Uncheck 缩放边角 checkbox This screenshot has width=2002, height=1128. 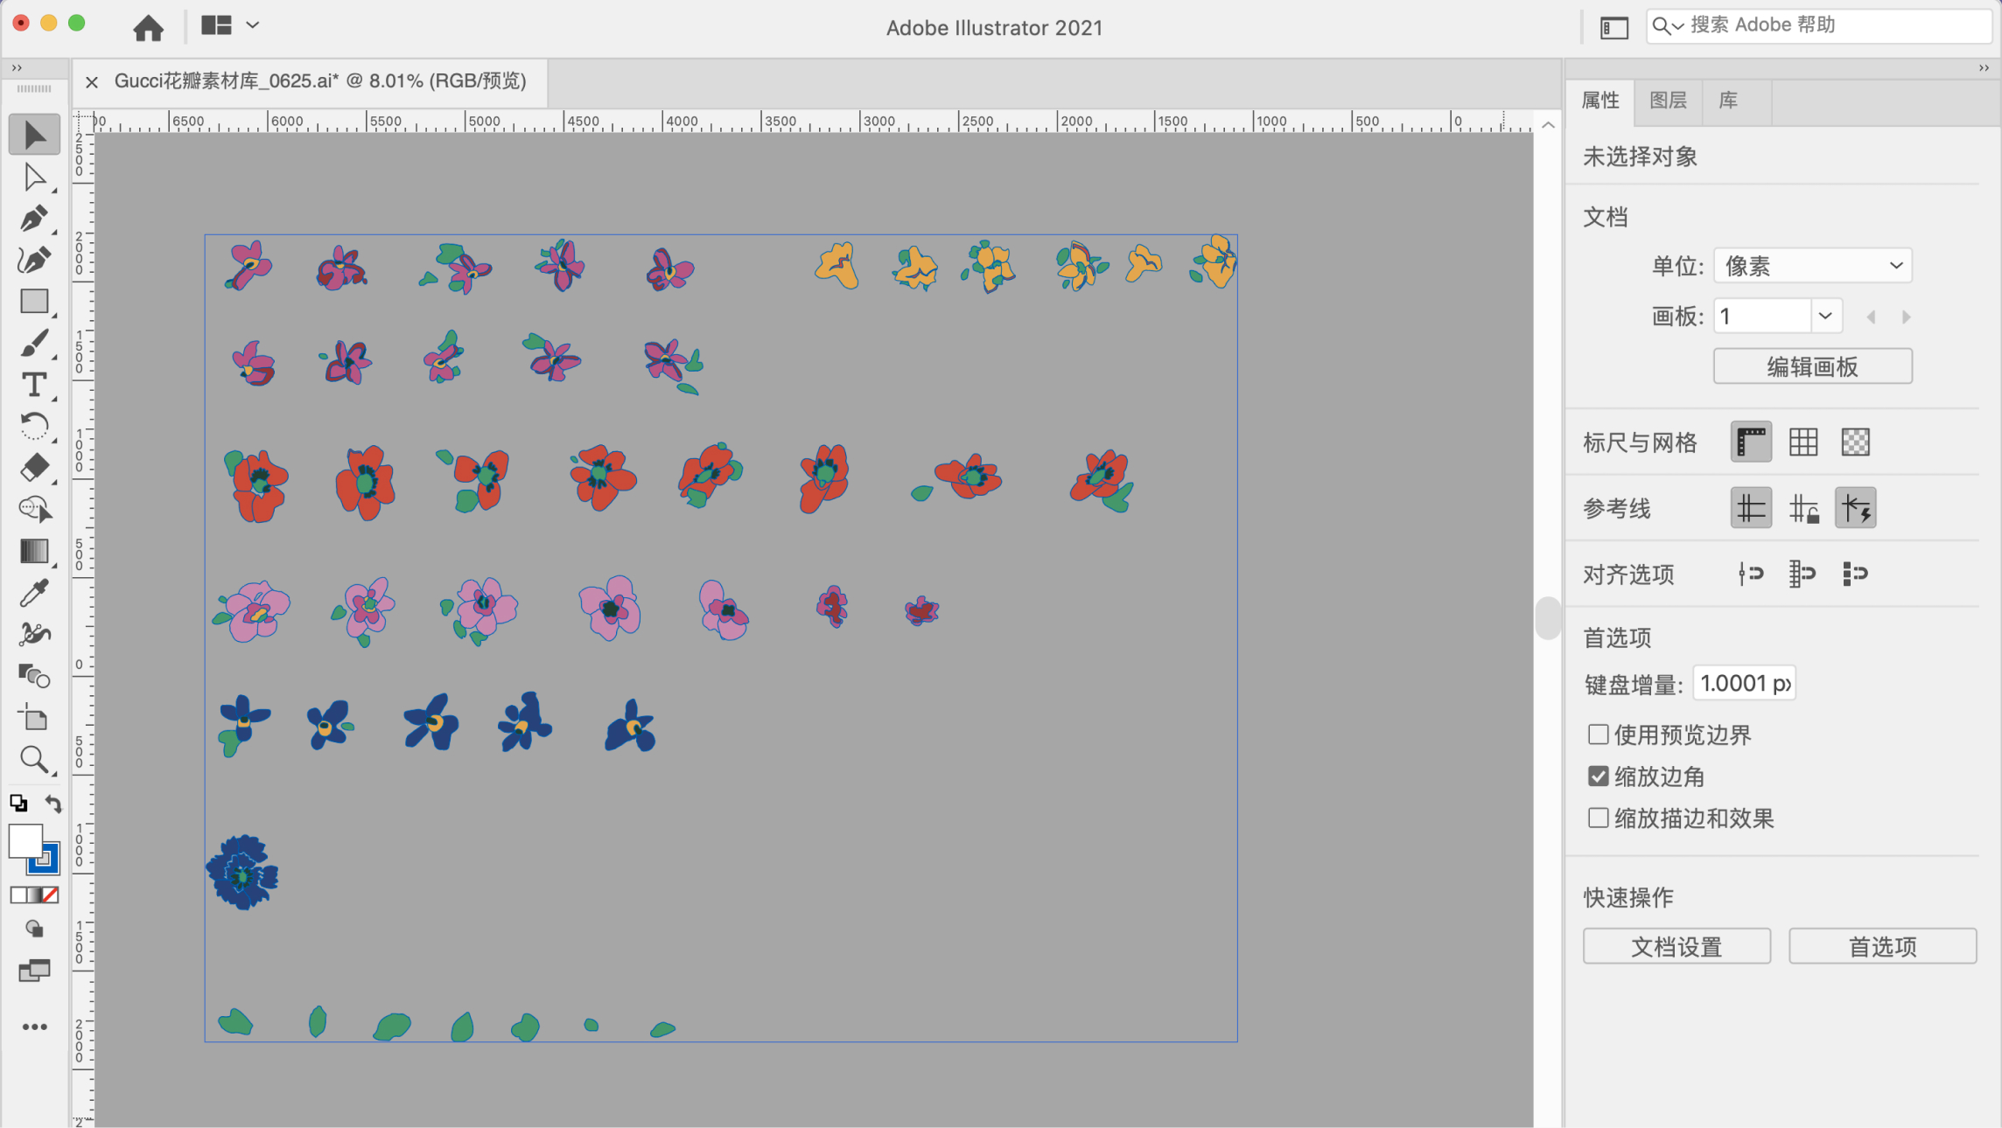click(x=1598, y=776)
